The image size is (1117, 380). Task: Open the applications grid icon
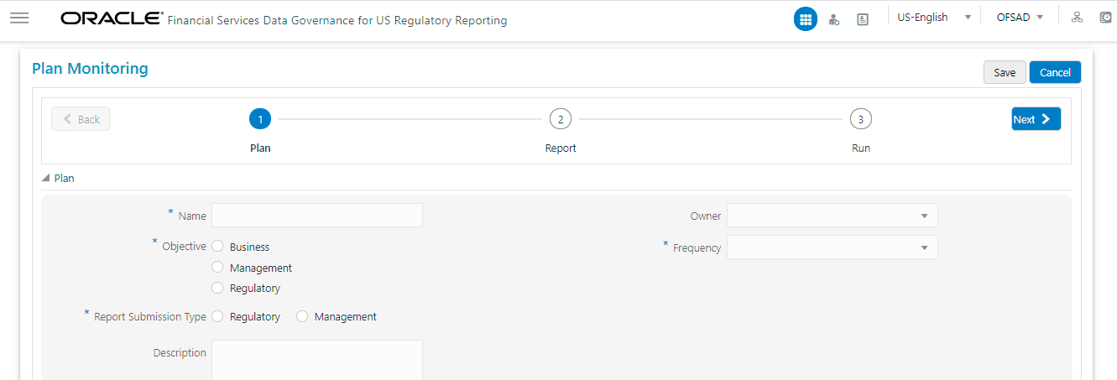click(x=806, y=19)
